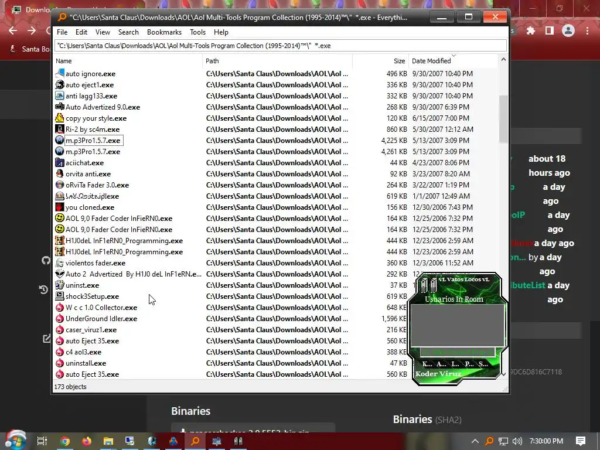
Task: Sort by the Date Modified column header
Action: point(454,61)
